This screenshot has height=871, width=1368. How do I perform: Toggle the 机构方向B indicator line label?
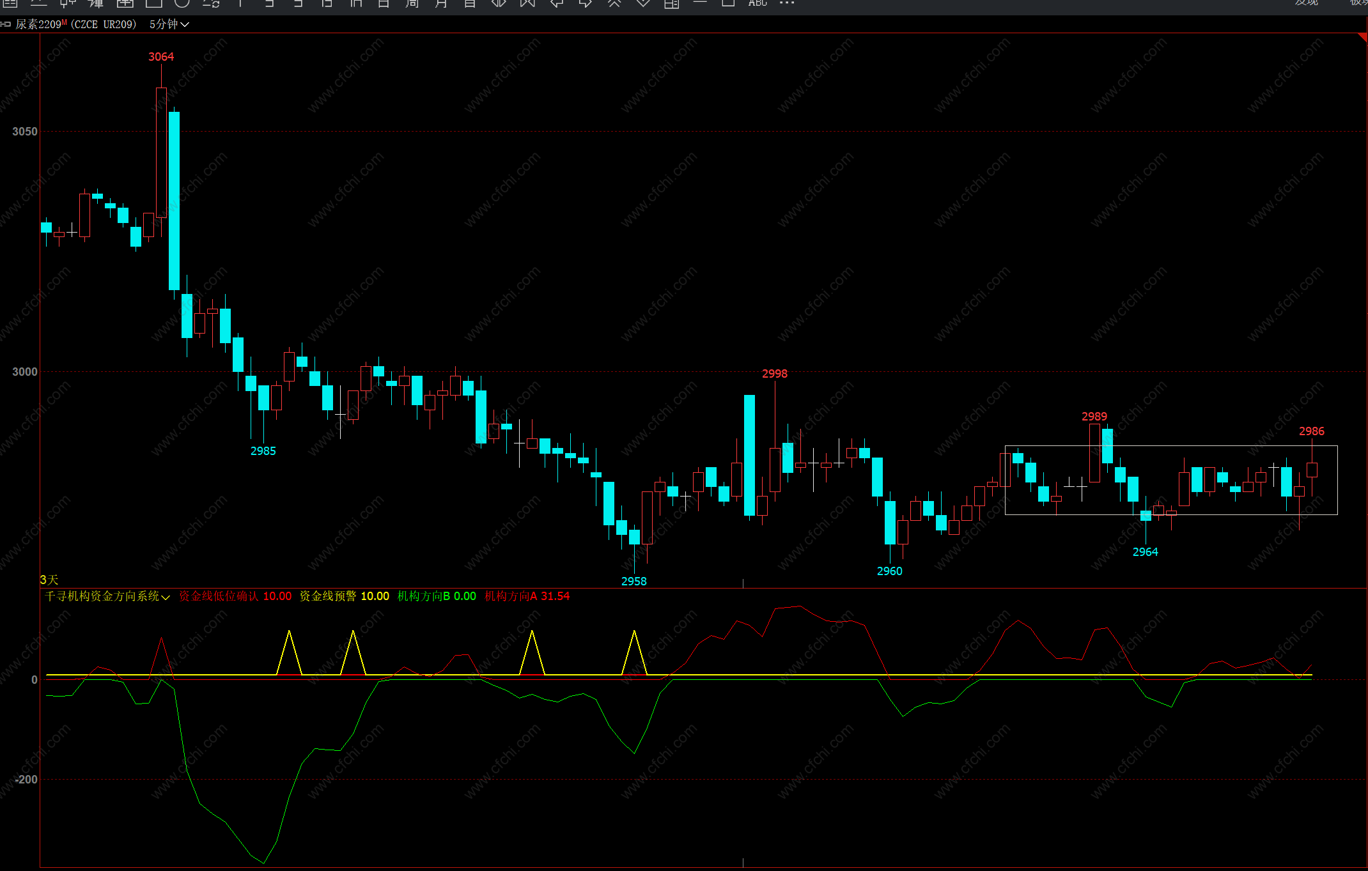(423, 596)
